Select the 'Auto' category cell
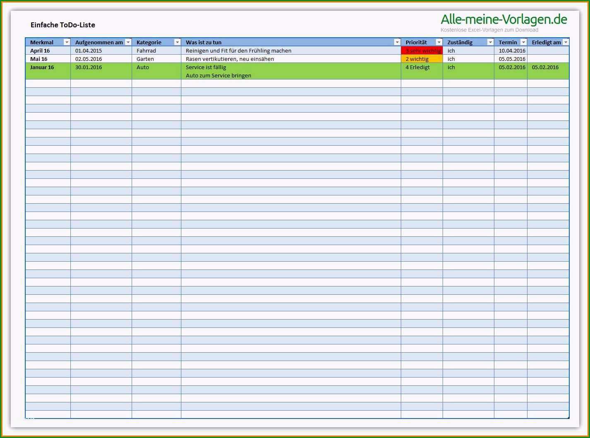Image resolution: width=590 pixels, height=438 pixels. point(157,71)
